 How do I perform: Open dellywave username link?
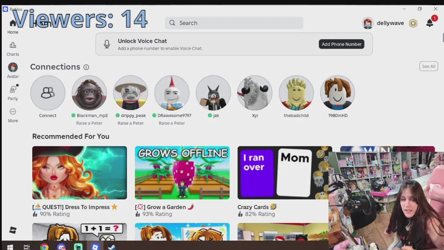click(390, 23)
